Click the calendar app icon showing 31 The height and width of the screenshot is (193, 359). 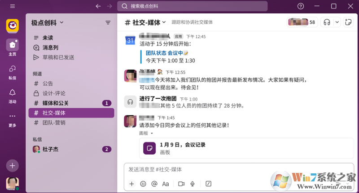pyautogui.click(x=130, y=40)
